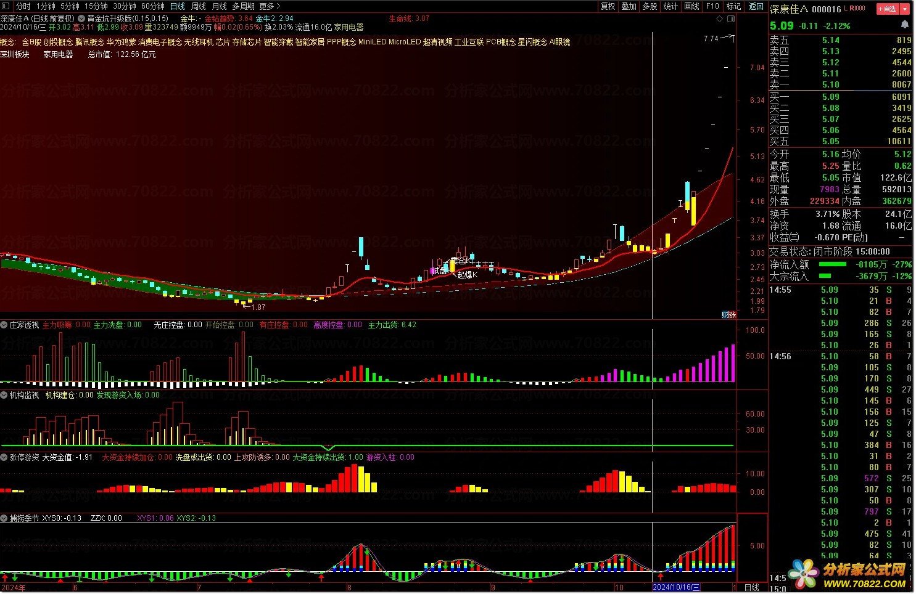Screen dimensions: 916x594
Task: Open the 机构监视 indicator panel menu
Action: [4, 395]
